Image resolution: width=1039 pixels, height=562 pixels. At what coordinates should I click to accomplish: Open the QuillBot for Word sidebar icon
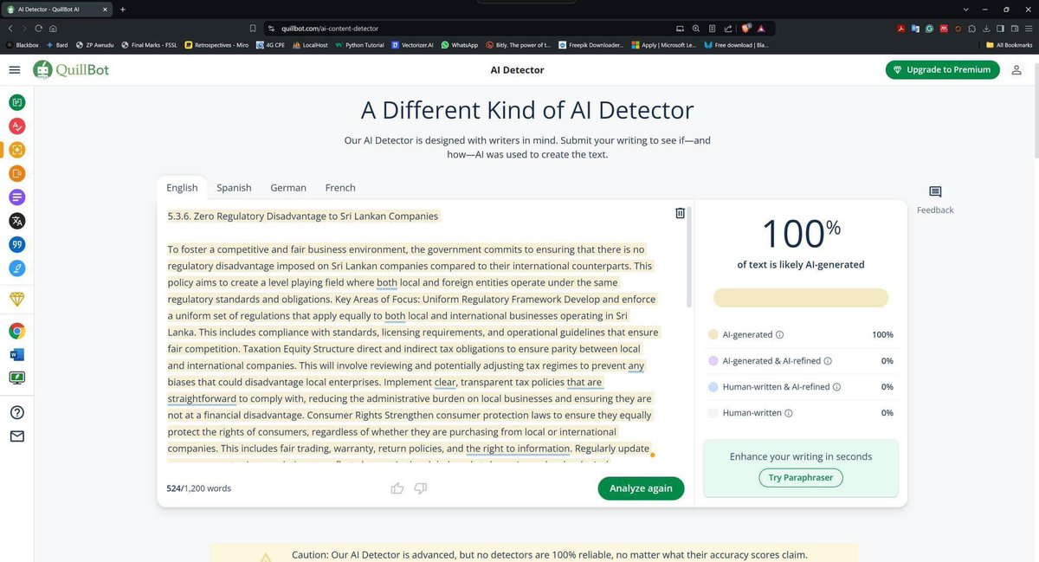click(x=17, y=354)
